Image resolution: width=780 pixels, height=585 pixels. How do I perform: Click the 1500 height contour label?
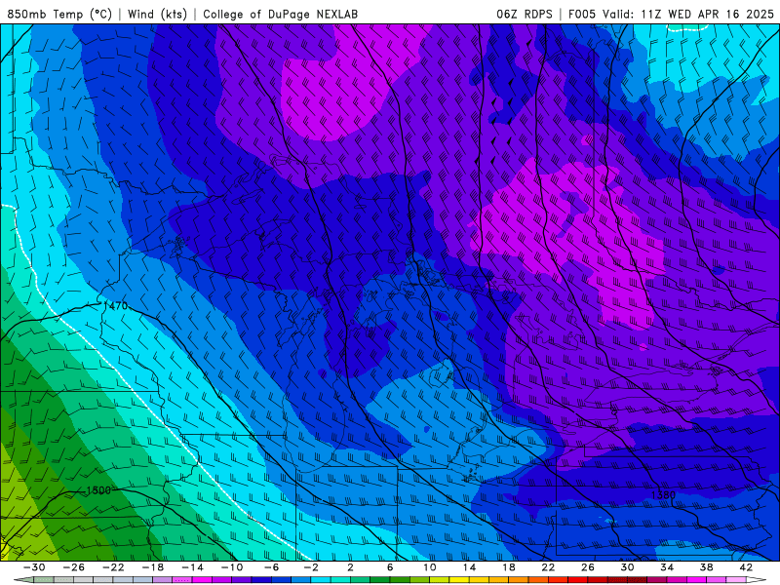(98, 490)
